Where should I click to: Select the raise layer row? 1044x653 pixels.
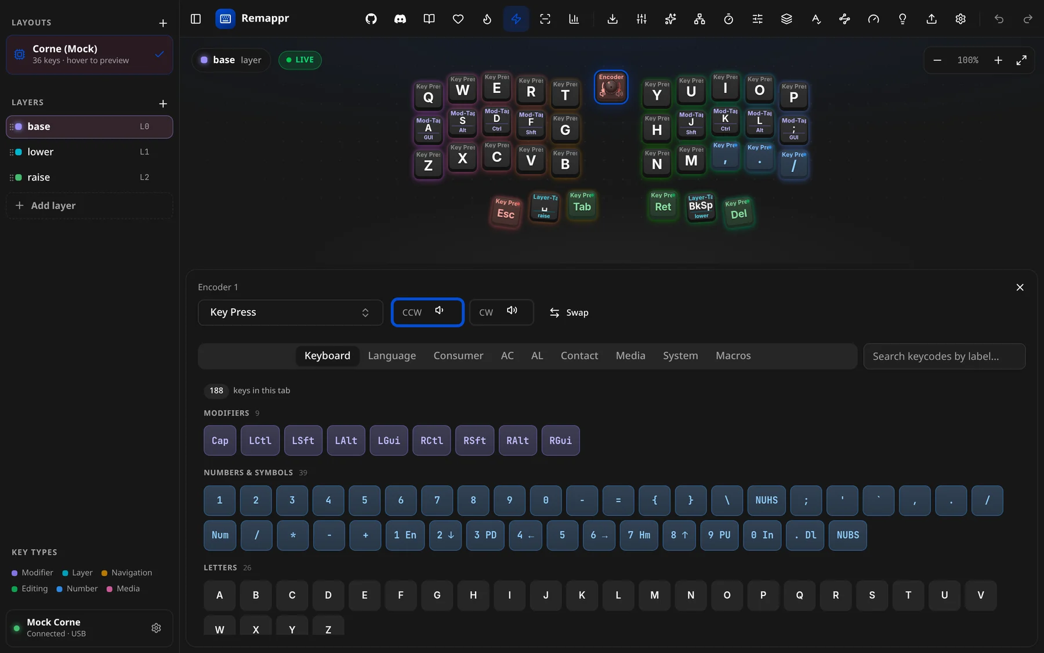pyautogui.click(x=89, y=178)
